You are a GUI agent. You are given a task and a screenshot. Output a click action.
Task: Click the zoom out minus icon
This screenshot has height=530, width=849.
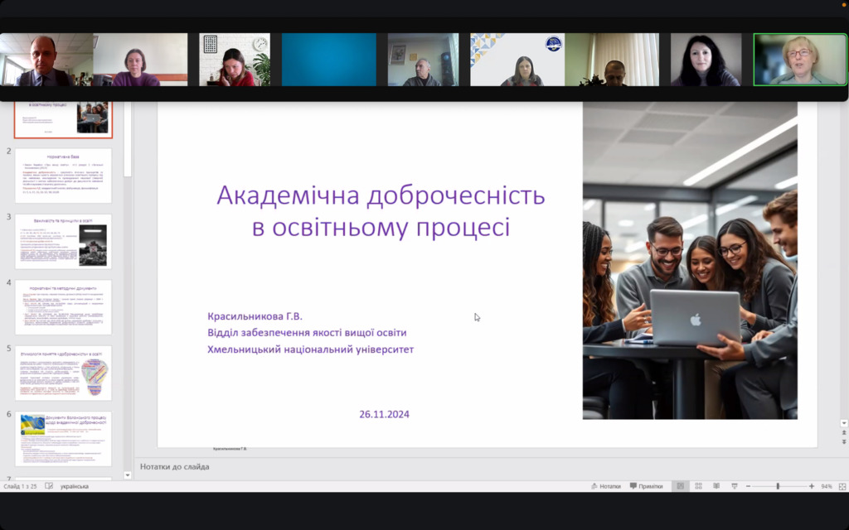(x=748, y=486)
